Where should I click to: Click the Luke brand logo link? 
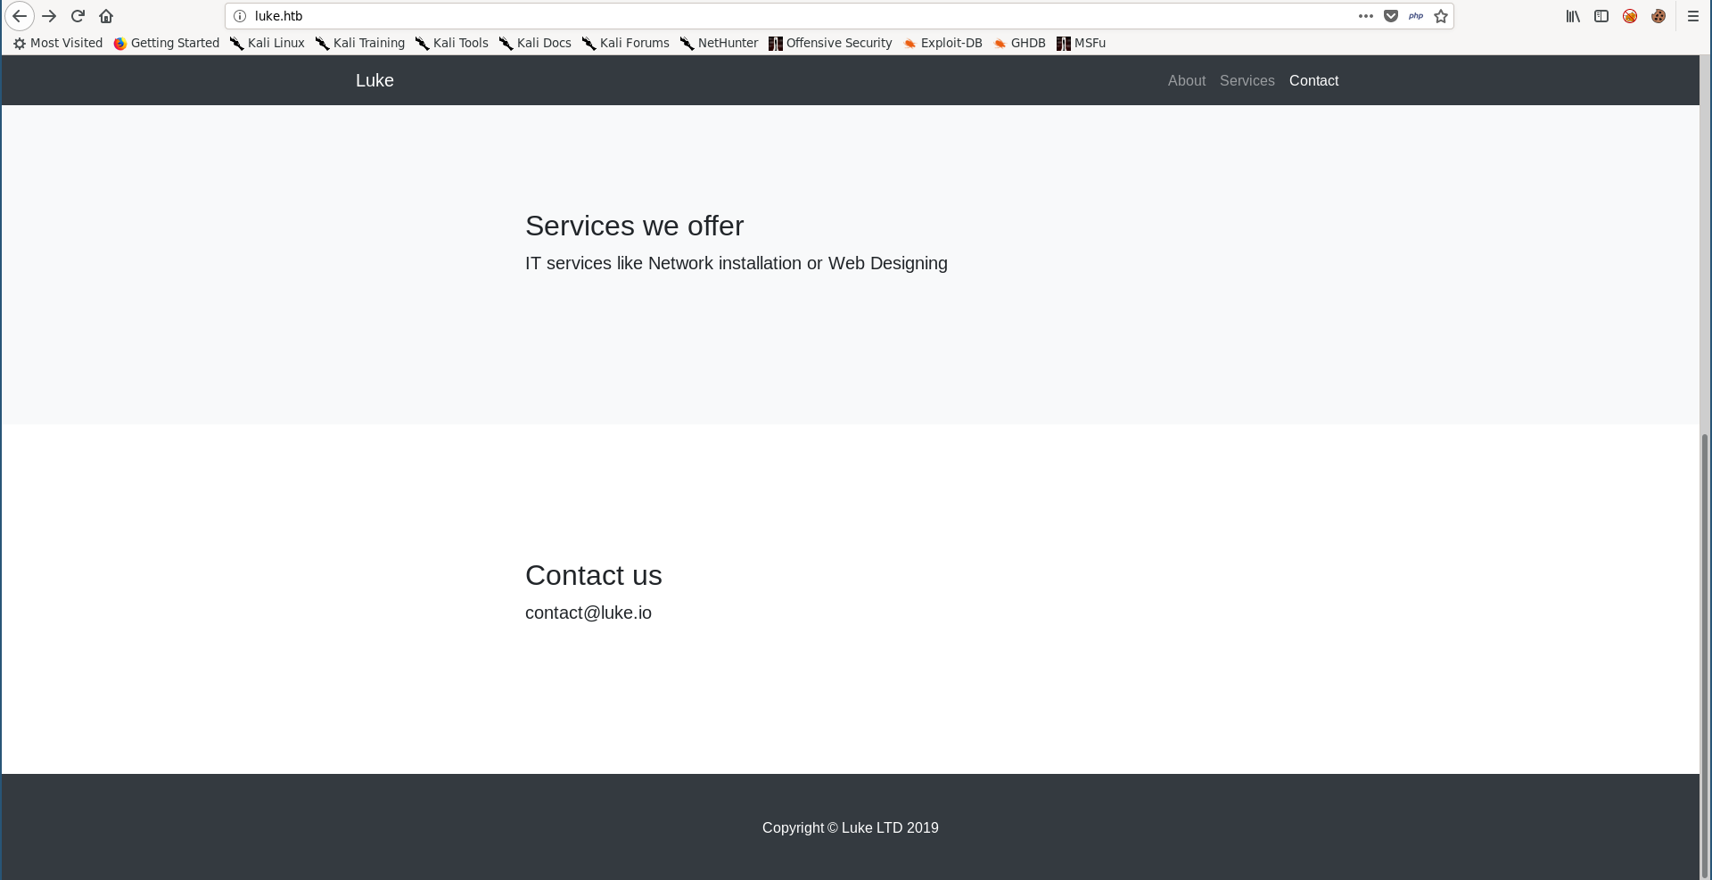click(374, 80)
